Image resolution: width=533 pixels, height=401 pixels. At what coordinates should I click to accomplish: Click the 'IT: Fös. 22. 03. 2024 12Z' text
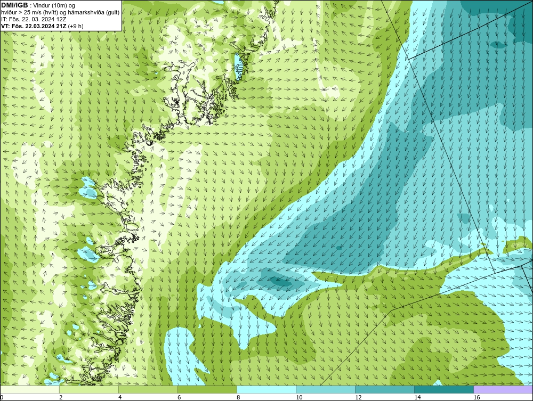pyautogui.click(x=34, y=19)
